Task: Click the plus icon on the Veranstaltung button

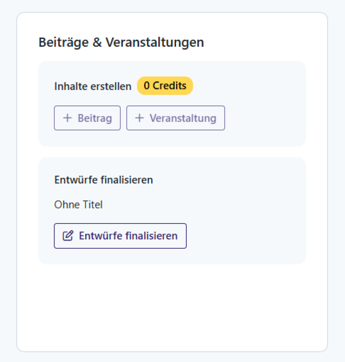Action: click(140, 118)
